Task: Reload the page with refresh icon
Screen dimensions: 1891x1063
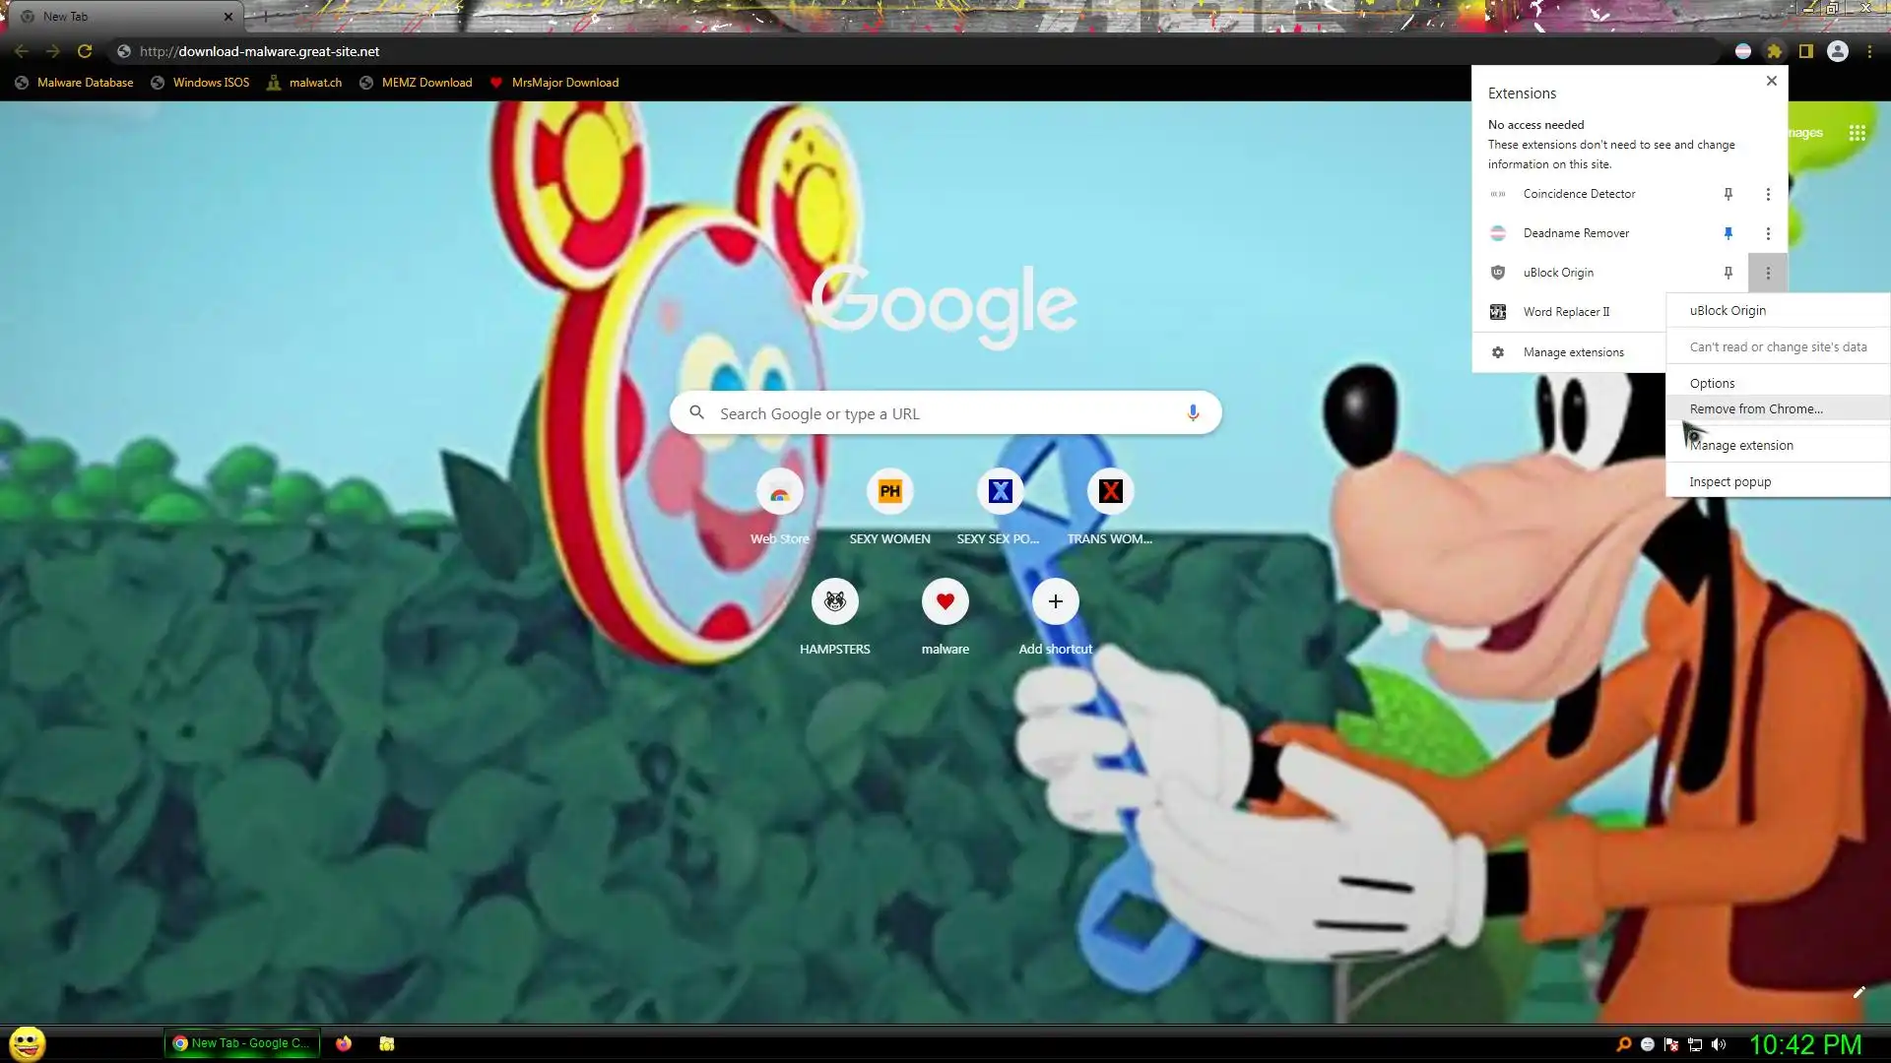Action: coord(85,51)
